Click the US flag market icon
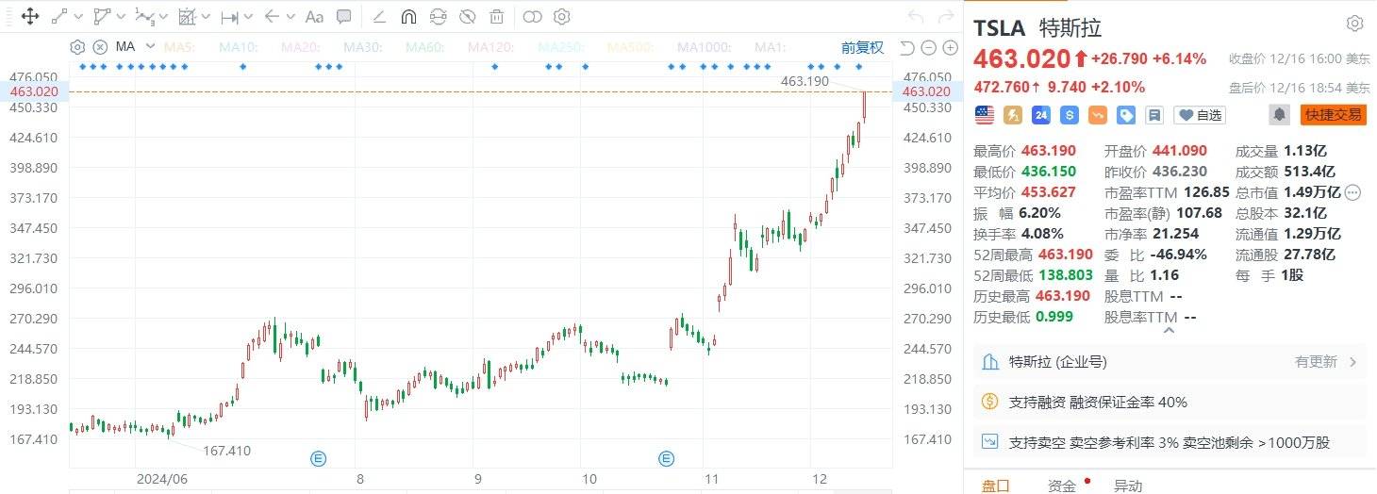 tap(985, 115)
